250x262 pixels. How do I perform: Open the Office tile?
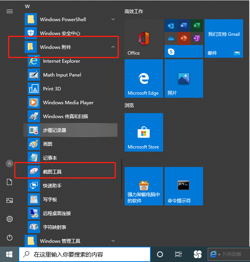click(144, 38)
